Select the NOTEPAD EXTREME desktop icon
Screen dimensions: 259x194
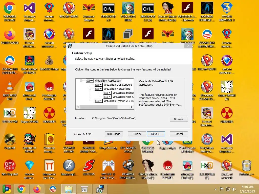coord(207,12)
